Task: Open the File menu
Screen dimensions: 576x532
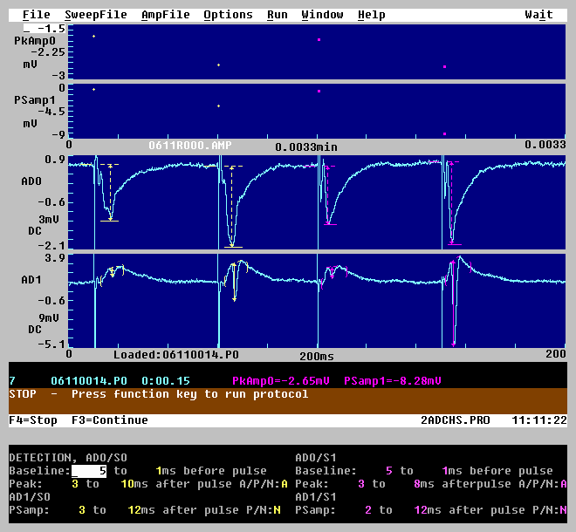Action: click(x=36, y=15)
